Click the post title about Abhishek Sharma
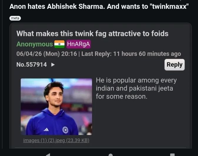Viewport: 198px width, 156px height. (x=99, y=6)
